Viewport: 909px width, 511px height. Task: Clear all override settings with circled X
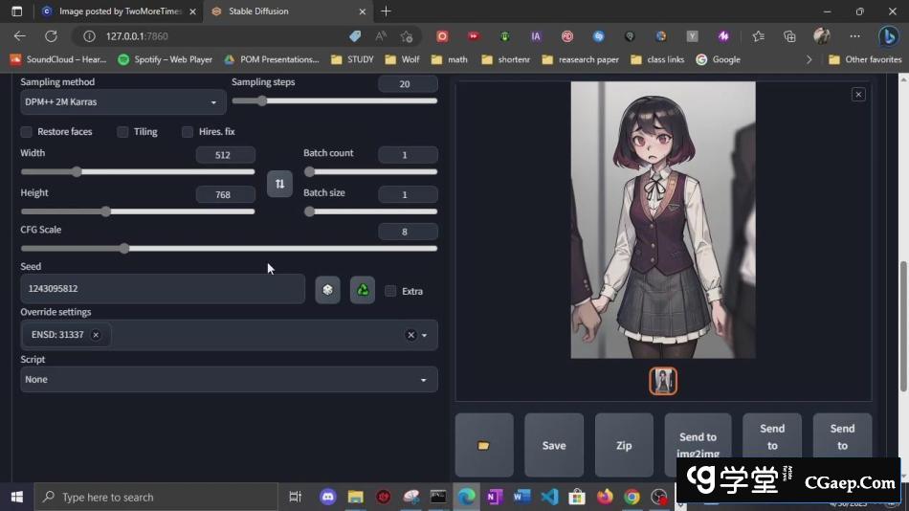point(410,335)
